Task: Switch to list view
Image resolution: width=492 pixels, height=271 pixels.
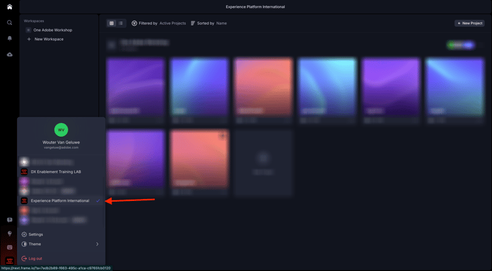Action: pyautogui.click(x=121, y=23)
